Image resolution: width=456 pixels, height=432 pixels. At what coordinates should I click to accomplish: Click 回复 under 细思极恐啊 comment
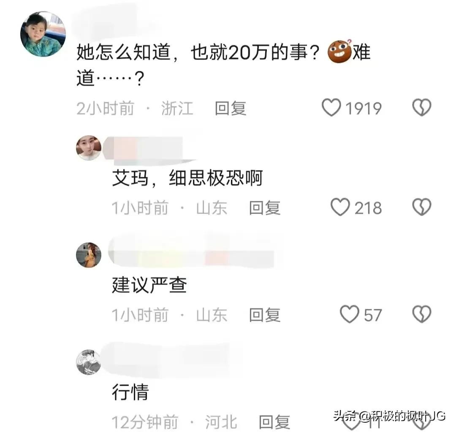[265, 208]
